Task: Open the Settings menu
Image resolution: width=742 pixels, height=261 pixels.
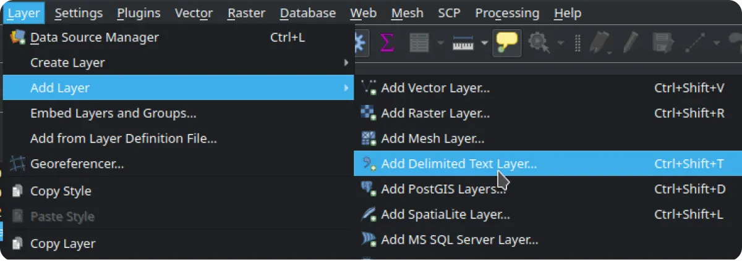Action: tap(78, 12)
